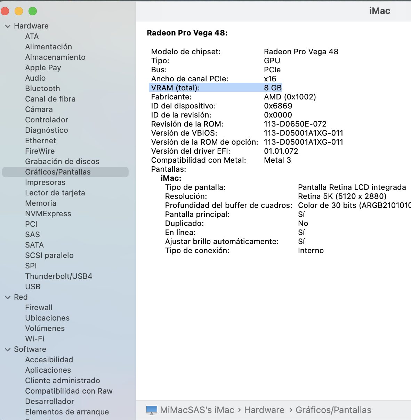411x420 pixels.
Task: Open the Memoria hardware entry
Action: pyautogui.click(x=41, y=203)
